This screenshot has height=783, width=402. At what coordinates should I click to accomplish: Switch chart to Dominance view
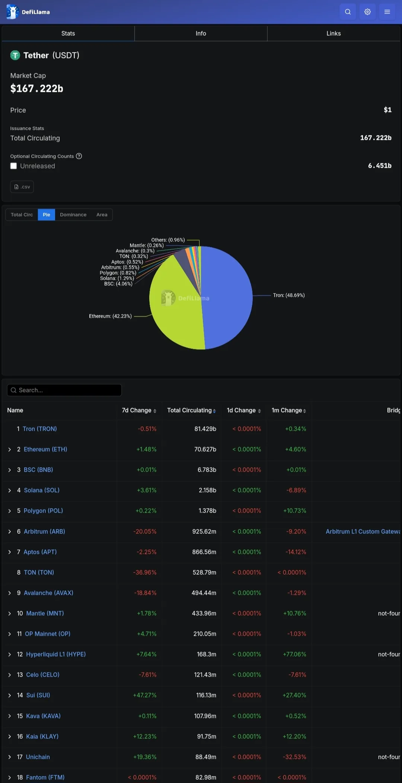[x=73, y=215]
